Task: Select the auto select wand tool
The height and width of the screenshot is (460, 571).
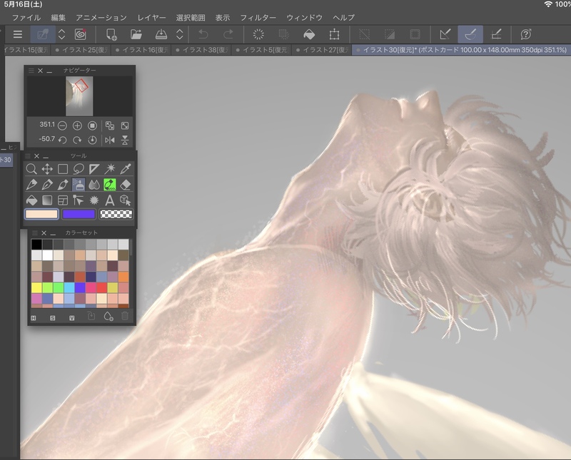Action: click(x=110, y=169)
